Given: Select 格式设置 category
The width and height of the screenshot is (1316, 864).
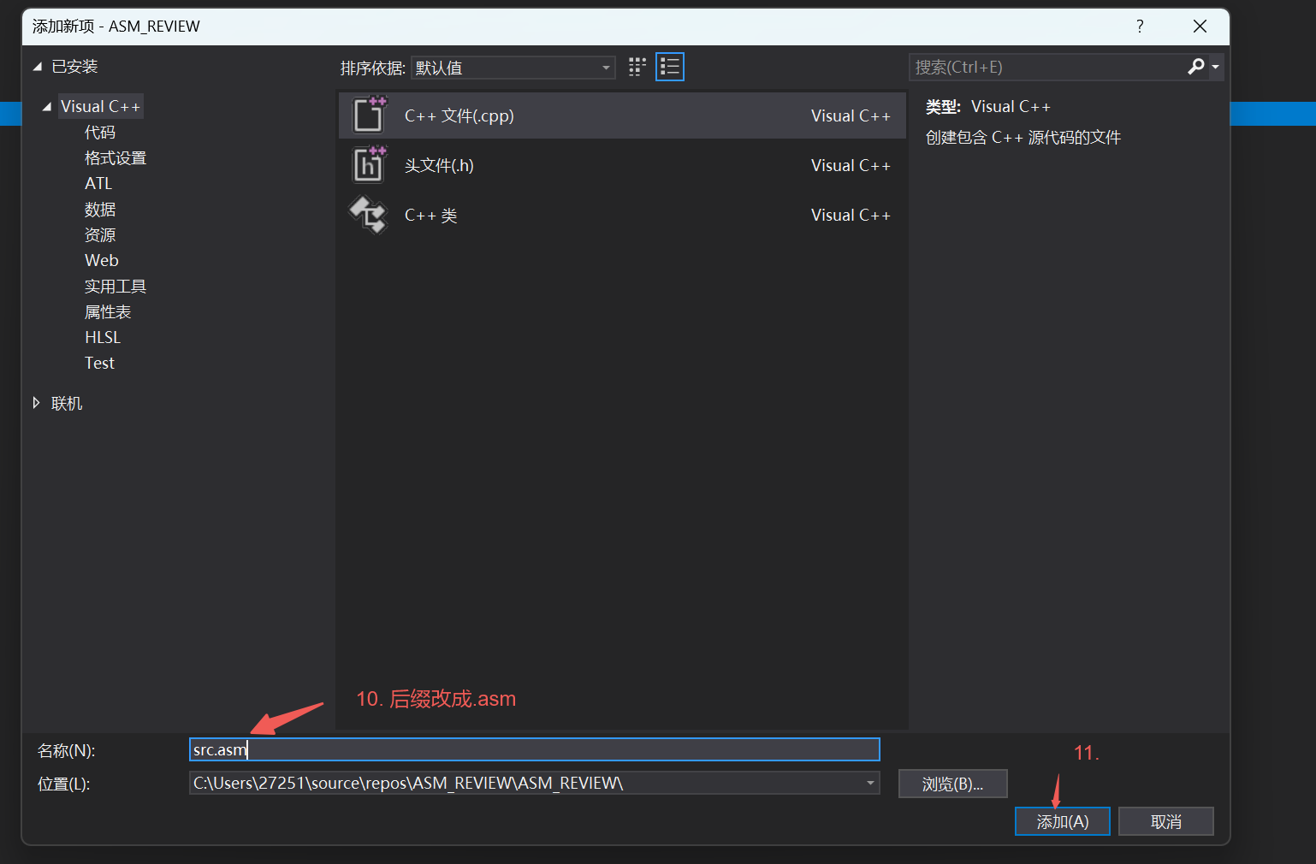Looking at the screenshot, I should point(116,158).
